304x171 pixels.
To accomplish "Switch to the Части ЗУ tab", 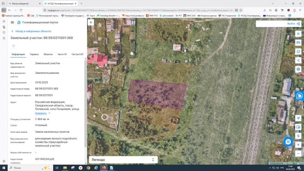I will point(62,54).
